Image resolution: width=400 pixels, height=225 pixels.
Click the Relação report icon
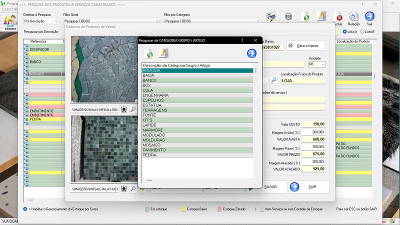pyautogui.click(x=353, y=17)
